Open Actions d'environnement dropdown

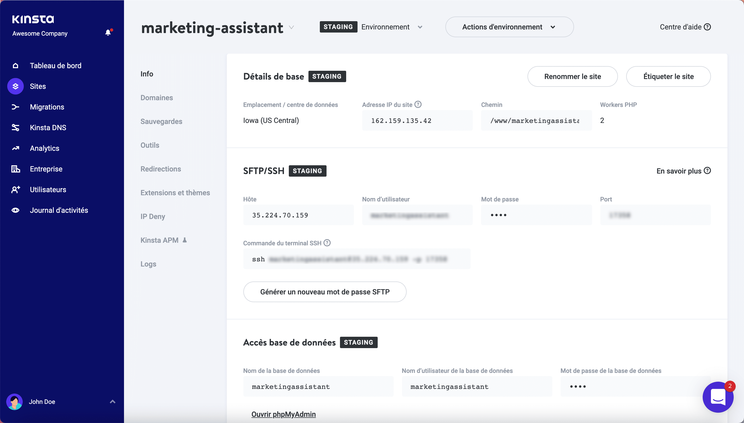[509, 27]
